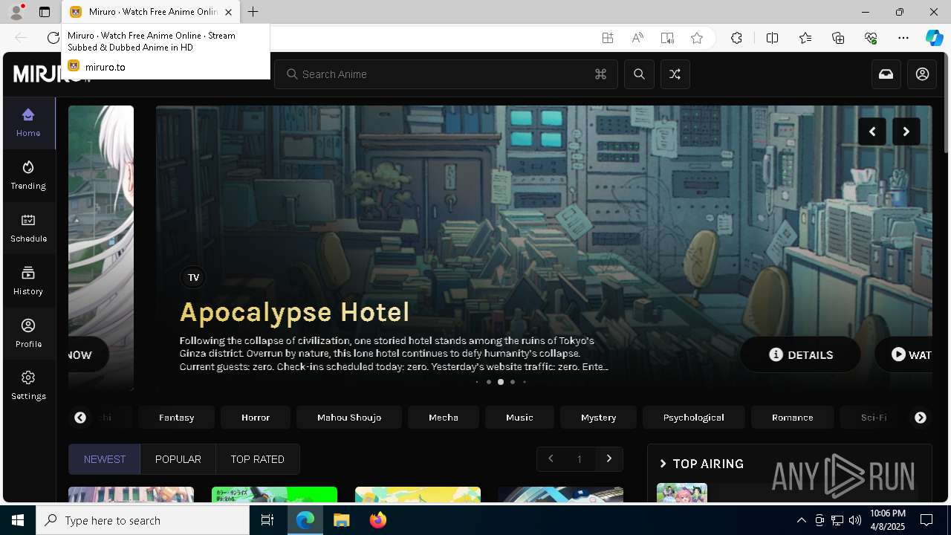Close the Miruro browser tab

click(x=228, y=12)
